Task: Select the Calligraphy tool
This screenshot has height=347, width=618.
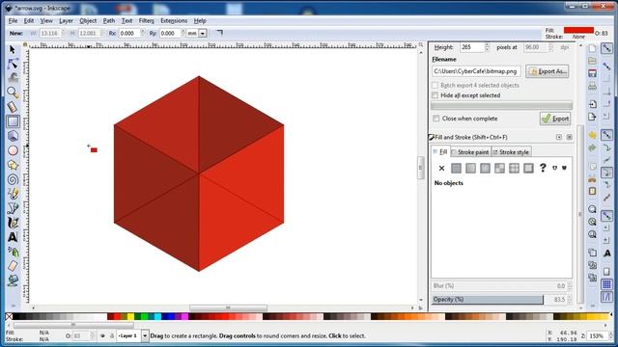Action: coord(13,223)
